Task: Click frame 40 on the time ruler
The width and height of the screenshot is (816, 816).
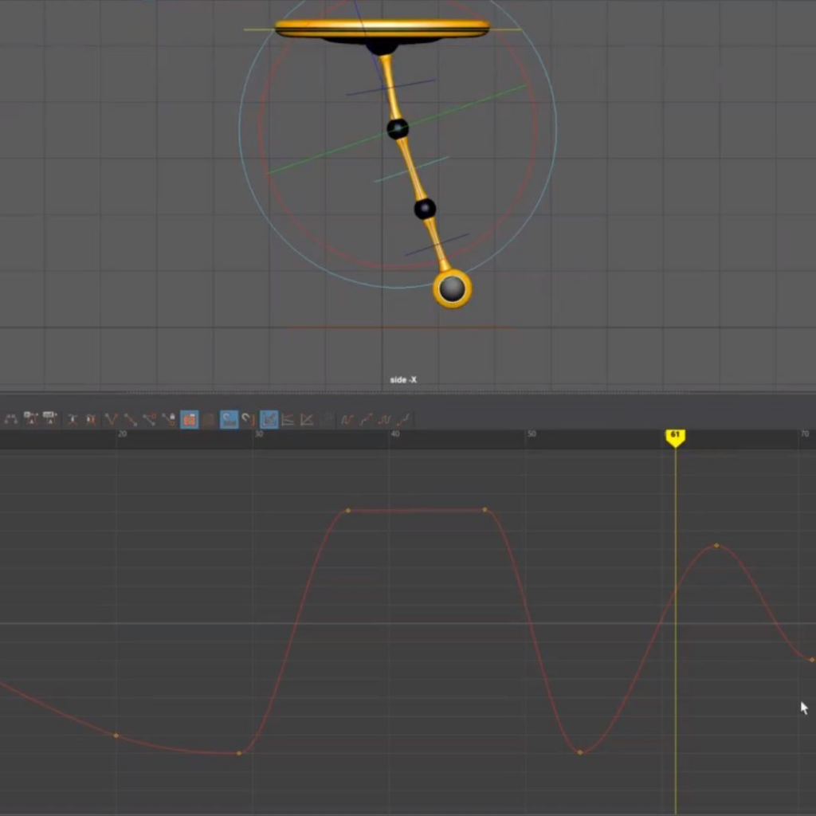Action: click(395, 433)
